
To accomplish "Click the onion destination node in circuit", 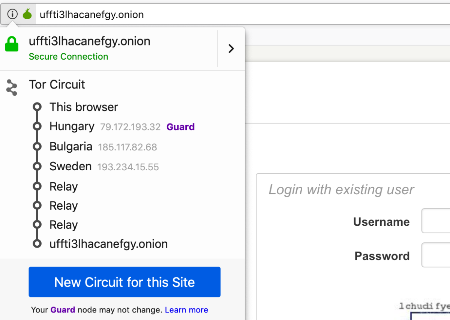I will pos(108,244).
